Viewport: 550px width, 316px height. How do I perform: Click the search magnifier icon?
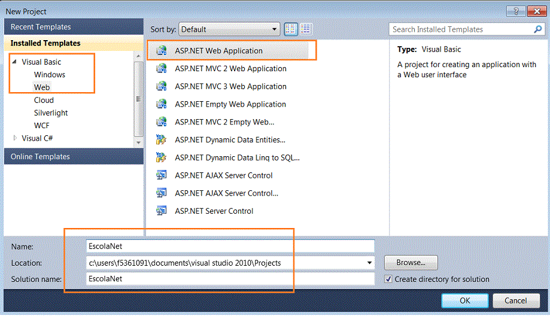[x=537, y=29]
